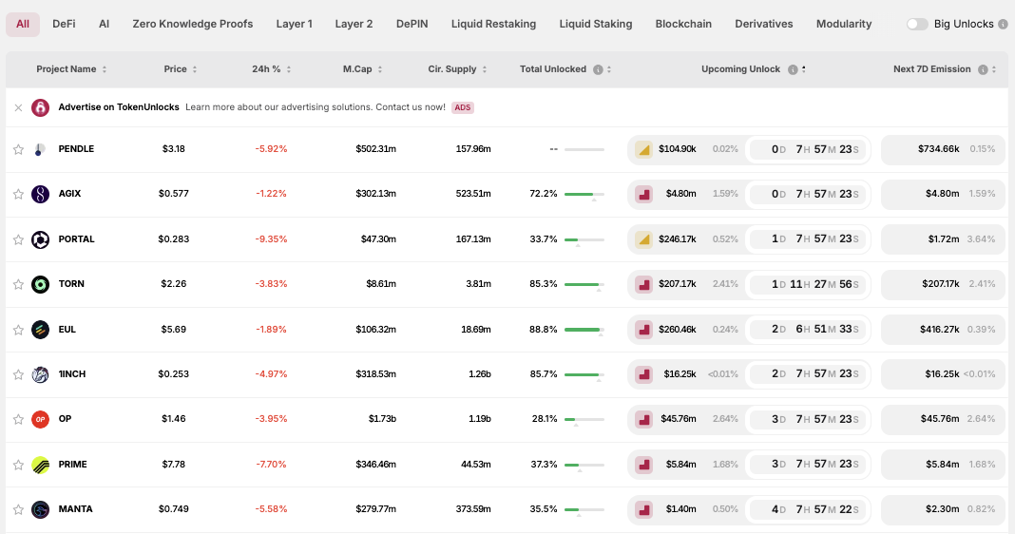Screen dimensions: 1015x534
Task: Sort table by Next 7D Emission arrows
Action: [994, 69]
